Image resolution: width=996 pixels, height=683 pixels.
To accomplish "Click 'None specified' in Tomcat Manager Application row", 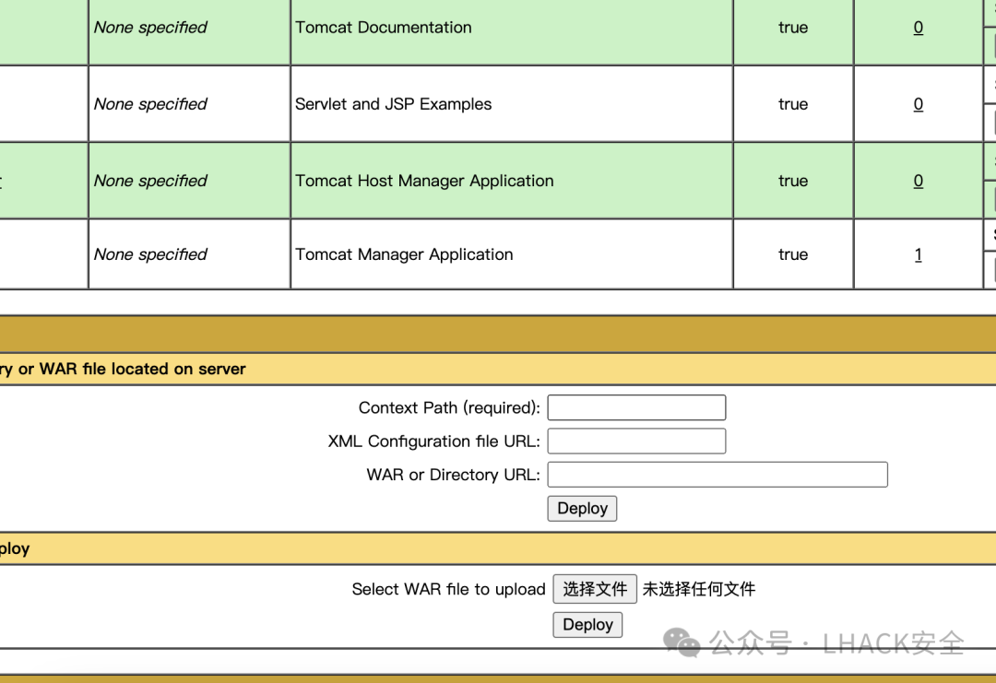I will coord(150,254).
